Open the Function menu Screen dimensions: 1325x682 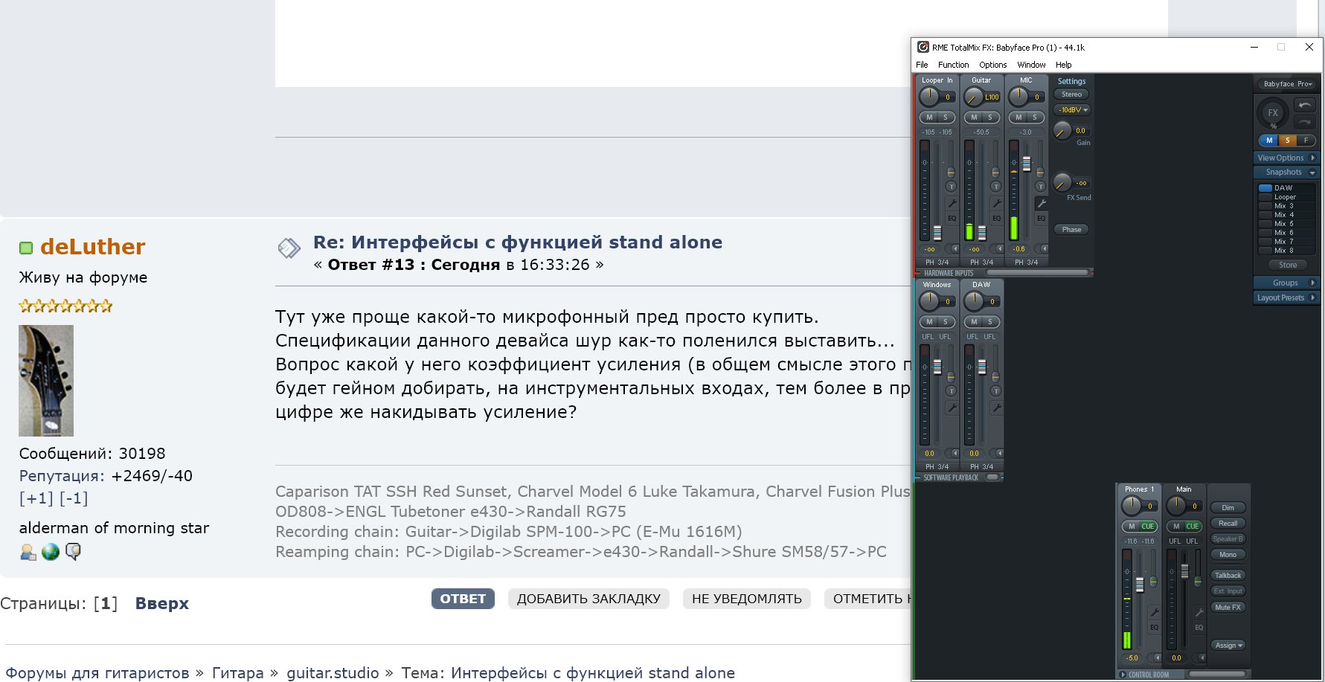(x=953, y=65)
